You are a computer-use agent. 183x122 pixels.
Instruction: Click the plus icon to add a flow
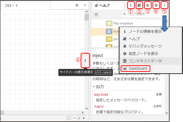[x=77, y=5]
